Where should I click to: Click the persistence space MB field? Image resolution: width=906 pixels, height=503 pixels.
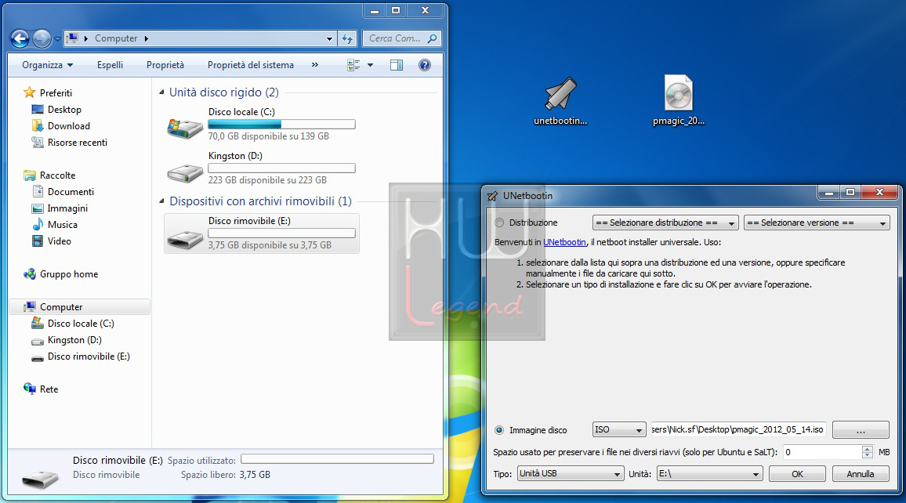coord(821,452)
